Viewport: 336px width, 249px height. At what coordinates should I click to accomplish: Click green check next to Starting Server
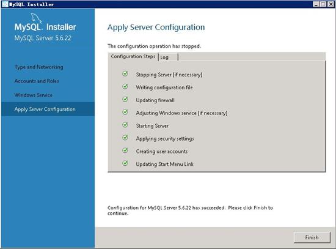(x=125, y=125)
